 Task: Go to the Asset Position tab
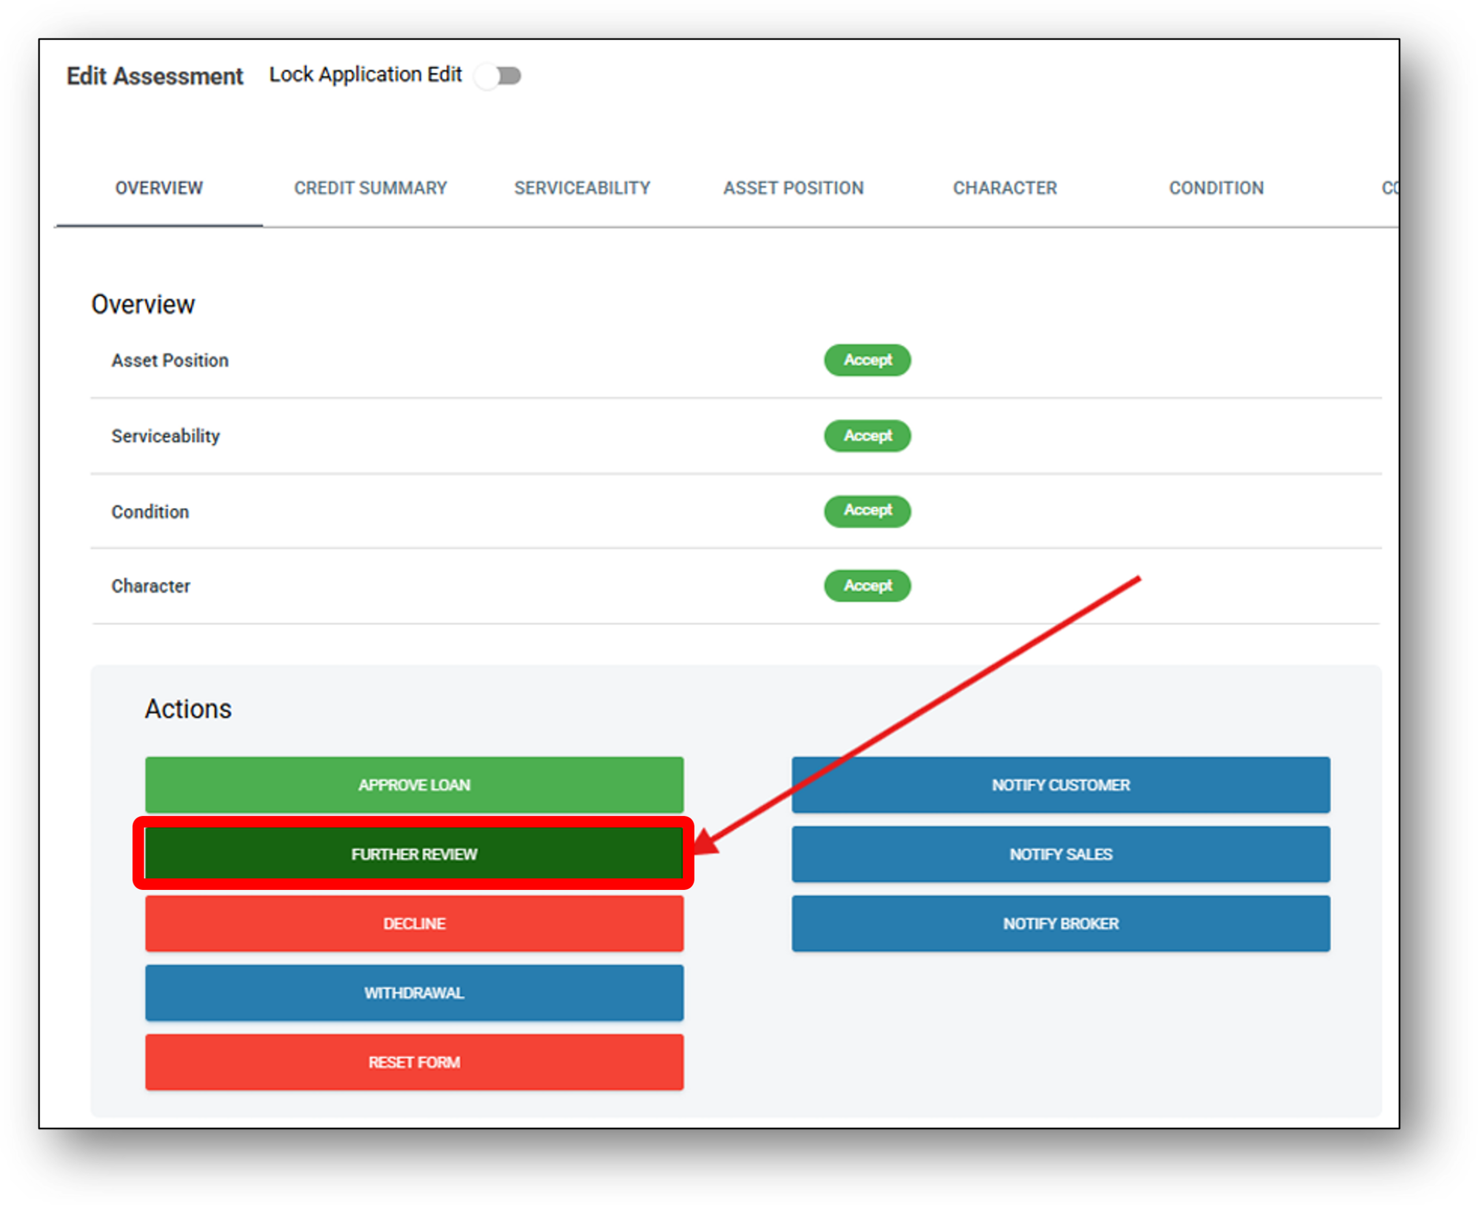point(793,188)
